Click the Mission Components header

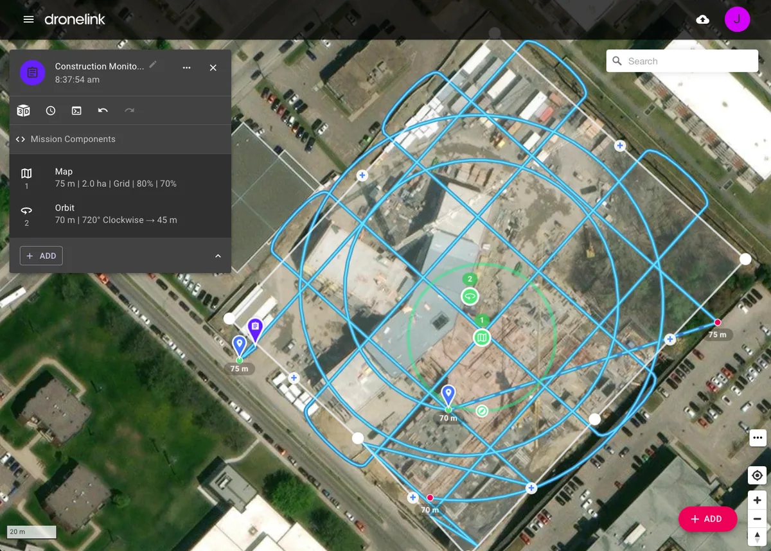click(120, 139)
